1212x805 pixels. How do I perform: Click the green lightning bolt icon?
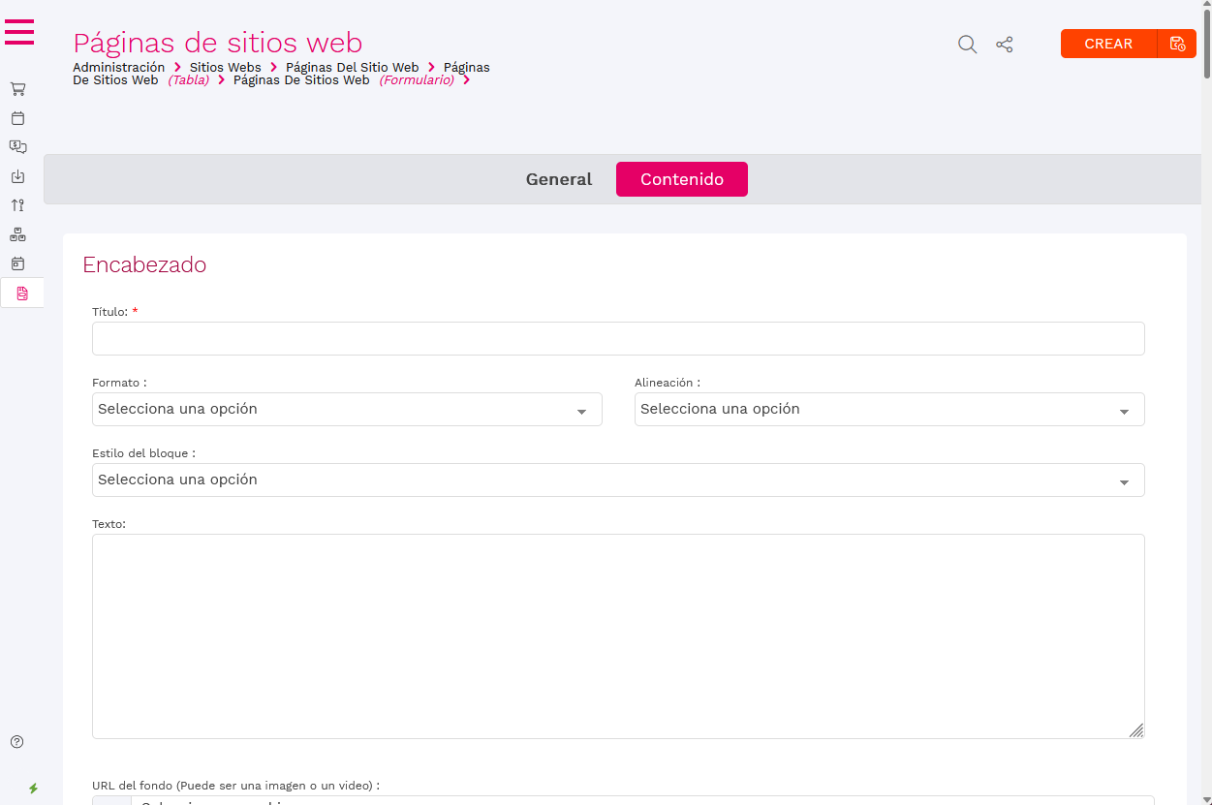click(33, 789)
